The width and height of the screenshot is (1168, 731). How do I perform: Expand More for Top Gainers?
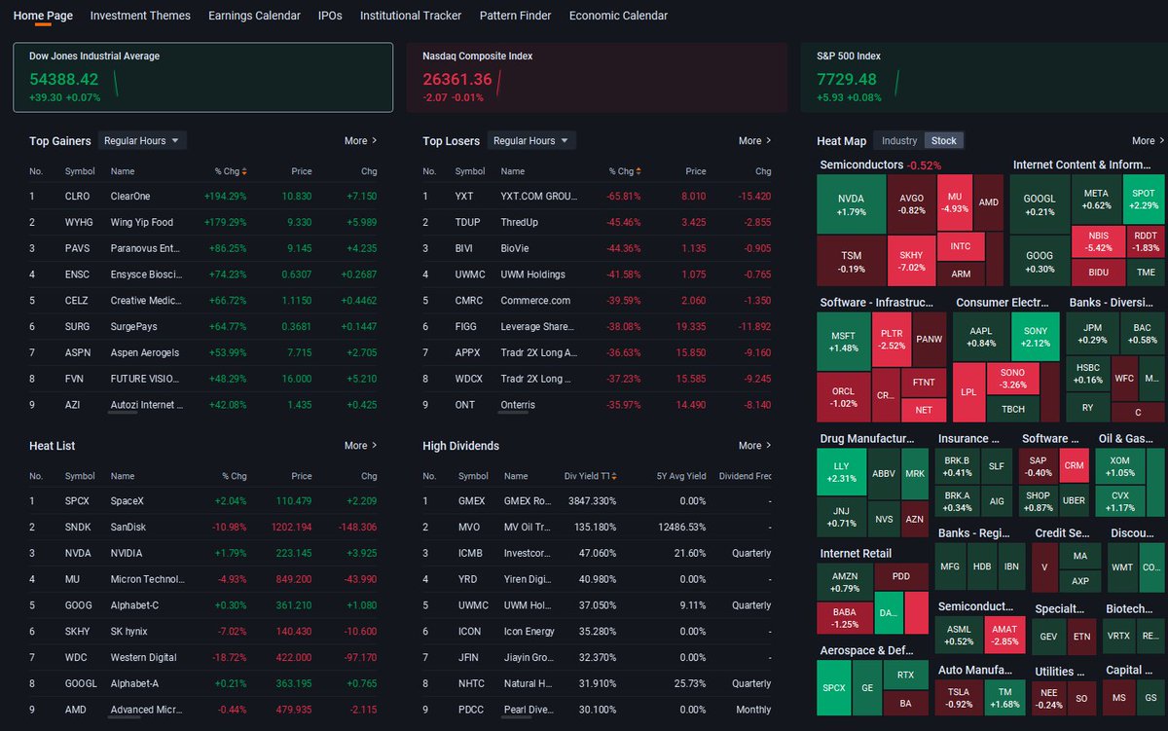pos(360,140)
